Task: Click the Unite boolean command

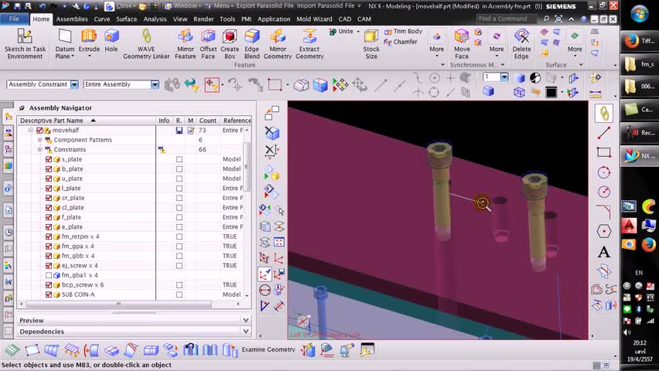Action: (341, 31)
